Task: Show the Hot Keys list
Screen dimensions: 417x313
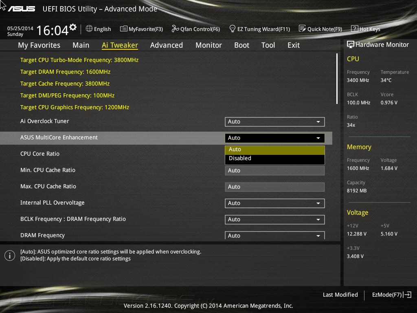Action: pos(366,29)
